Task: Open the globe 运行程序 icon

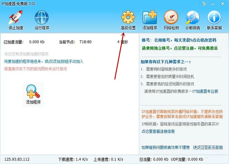Action: coord(42,20)
